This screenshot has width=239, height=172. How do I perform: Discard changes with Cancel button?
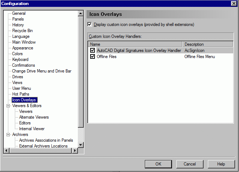190,164
